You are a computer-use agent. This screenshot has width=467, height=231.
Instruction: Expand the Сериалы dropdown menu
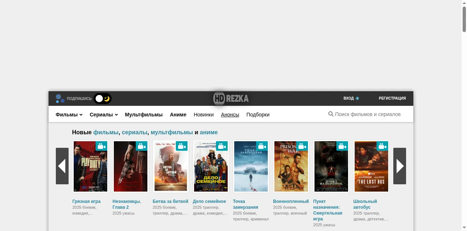click(x=104, y=115)
